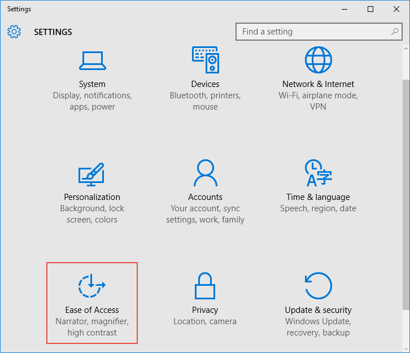Click the Update & security label
The height and width of the screenshot is (353, 410).
[x=318, y=310]
